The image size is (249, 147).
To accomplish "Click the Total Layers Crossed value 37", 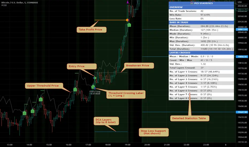I will pyautogui.click(x=202, y=68).
